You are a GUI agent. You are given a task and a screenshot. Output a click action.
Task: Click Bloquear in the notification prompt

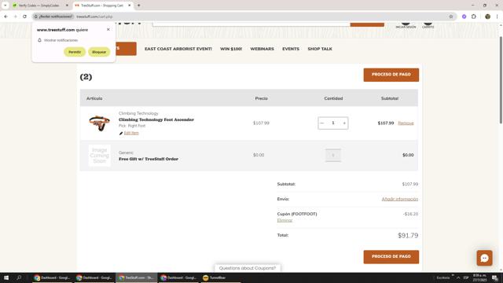(99, 52)
